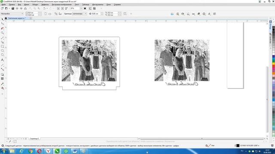Click duplicate distance stepper arrows
This screenshot has height=154, width=275.
(x=119, y=14)
